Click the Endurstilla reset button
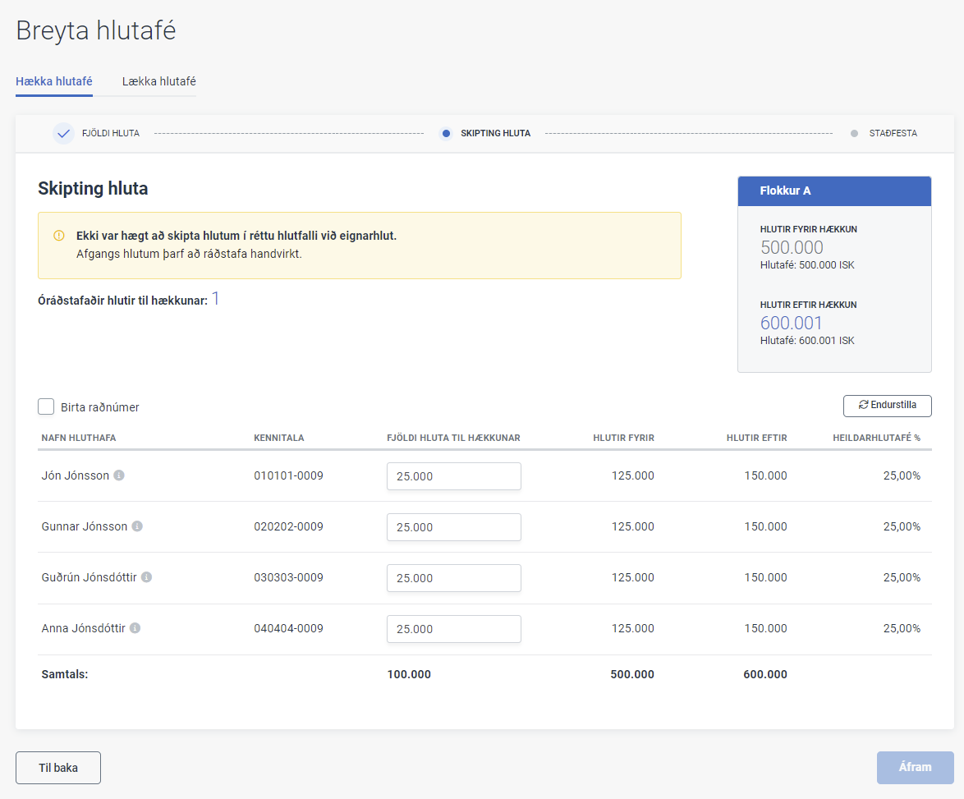The height and width of the screenshot is (799, 964). (x=887, y=406)
